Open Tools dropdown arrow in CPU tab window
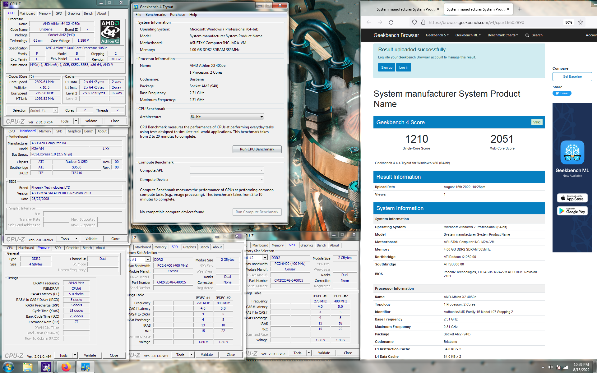 (x=76, y=121)
